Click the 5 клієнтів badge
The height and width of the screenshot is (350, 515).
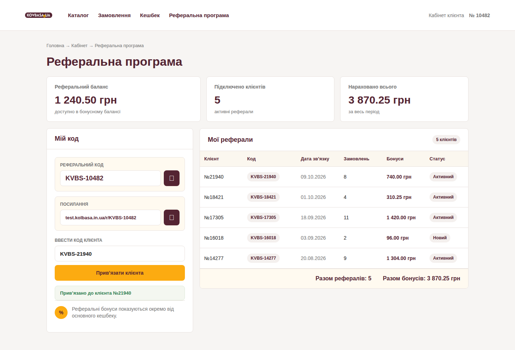click(x=446, y=140)
